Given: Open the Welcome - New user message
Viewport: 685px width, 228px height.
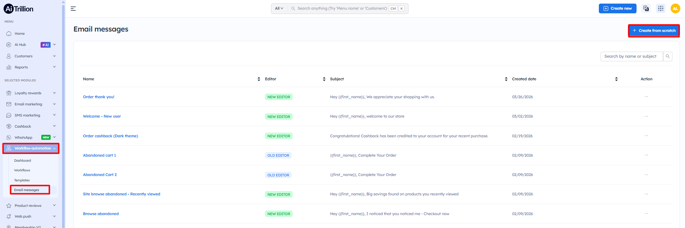Looking at the screenshot, I should [102, 117].
